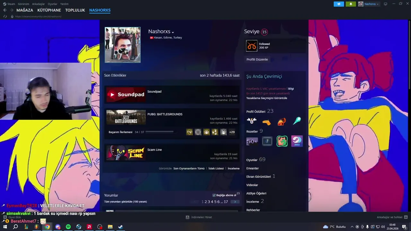Open the Soundpad game banner

[126, 94]
